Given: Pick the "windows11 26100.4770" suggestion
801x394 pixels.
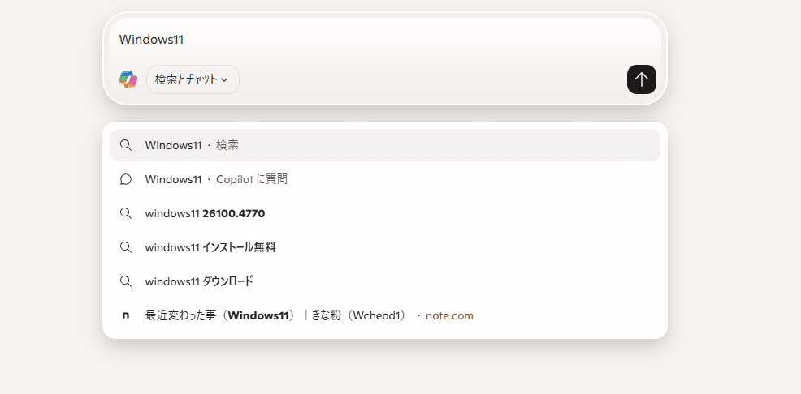Looking at the screenshot, I should coord(385,213).
